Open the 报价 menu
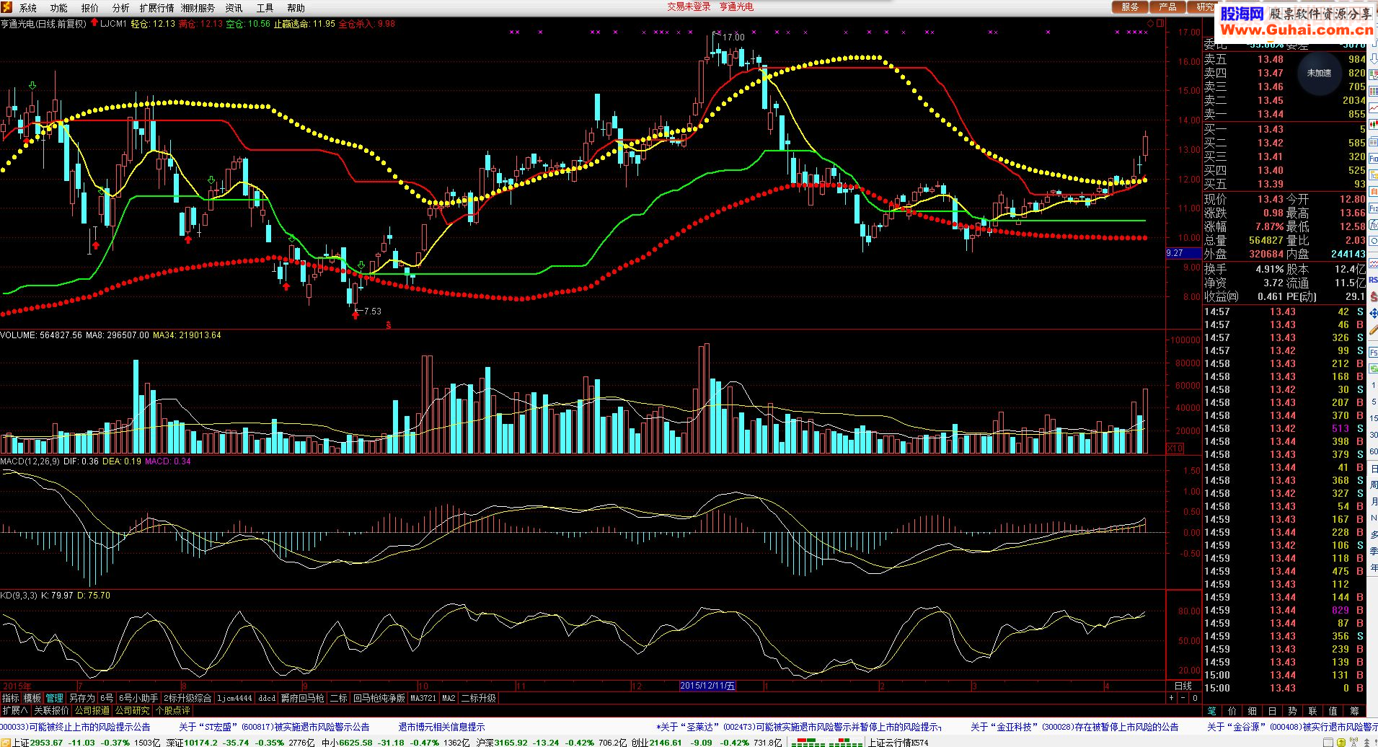The height and width of the screenshot is (747, 1378). [90, 8]
